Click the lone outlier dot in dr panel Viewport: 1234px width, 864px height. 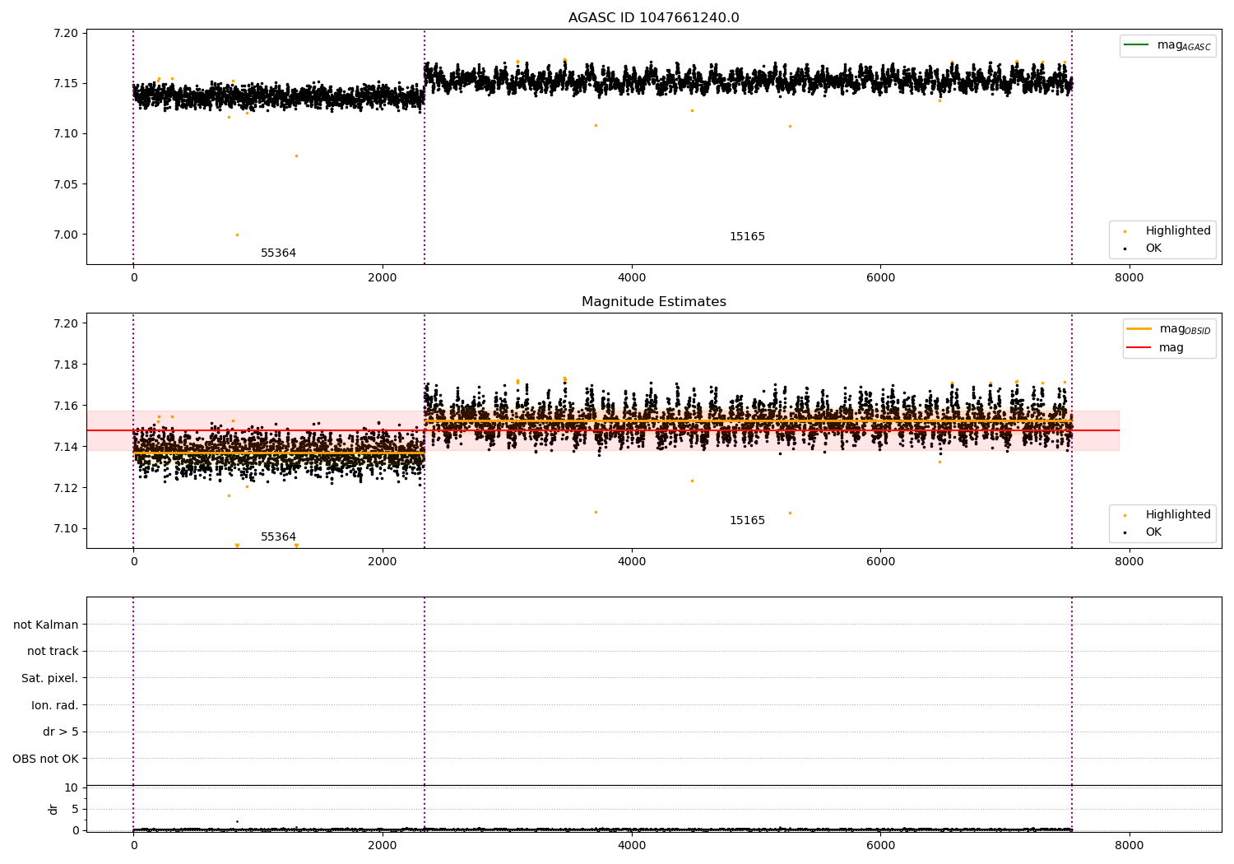click(237, 821)
